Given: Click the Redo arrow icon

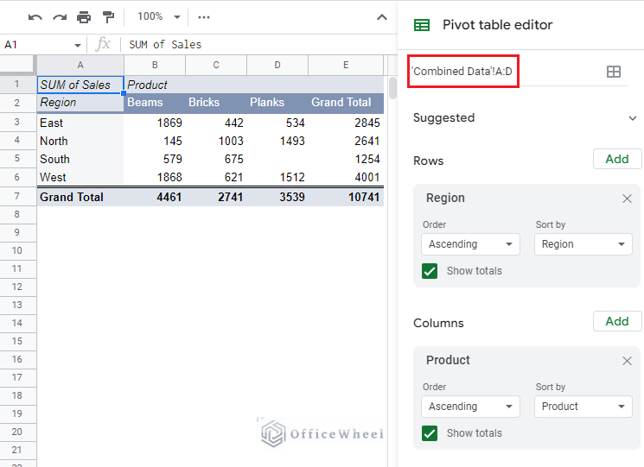Looking at the screenshot, I should pos(60,17).
